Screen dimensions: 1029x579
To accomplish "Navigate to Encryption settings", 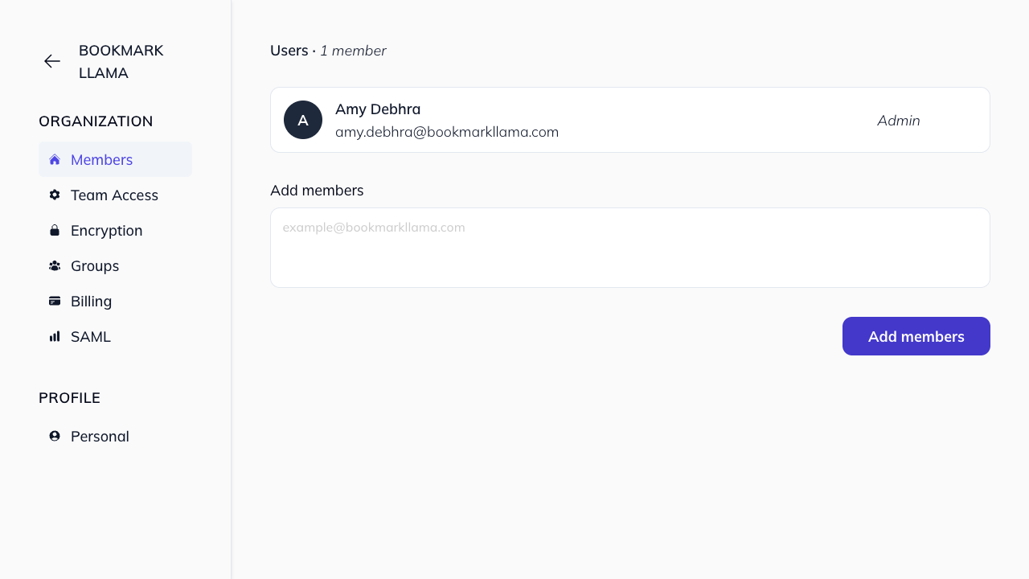I will pyautogui.click(x=106, y=230).
